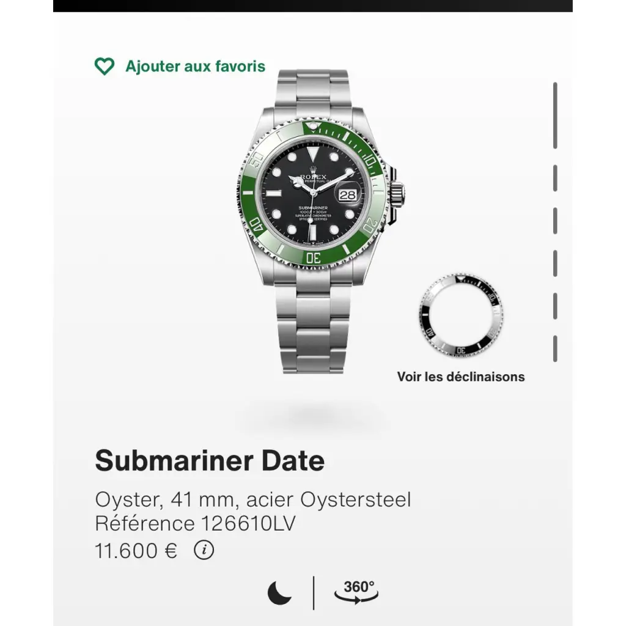Open "Voir les déclinaisons" link
626x626 pixels.
click(x=461, y=377)
